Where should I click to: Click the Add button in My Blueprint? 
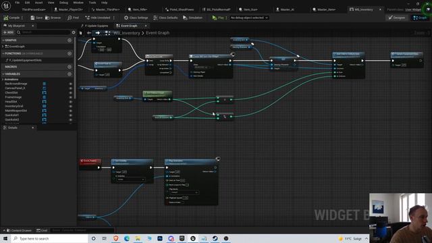coord(8,32)
